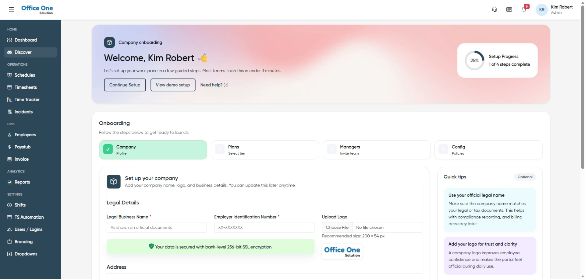Open the messages chat icon
Screen dimensions: 585x279
pyautogui.click(x=509, y=9)
